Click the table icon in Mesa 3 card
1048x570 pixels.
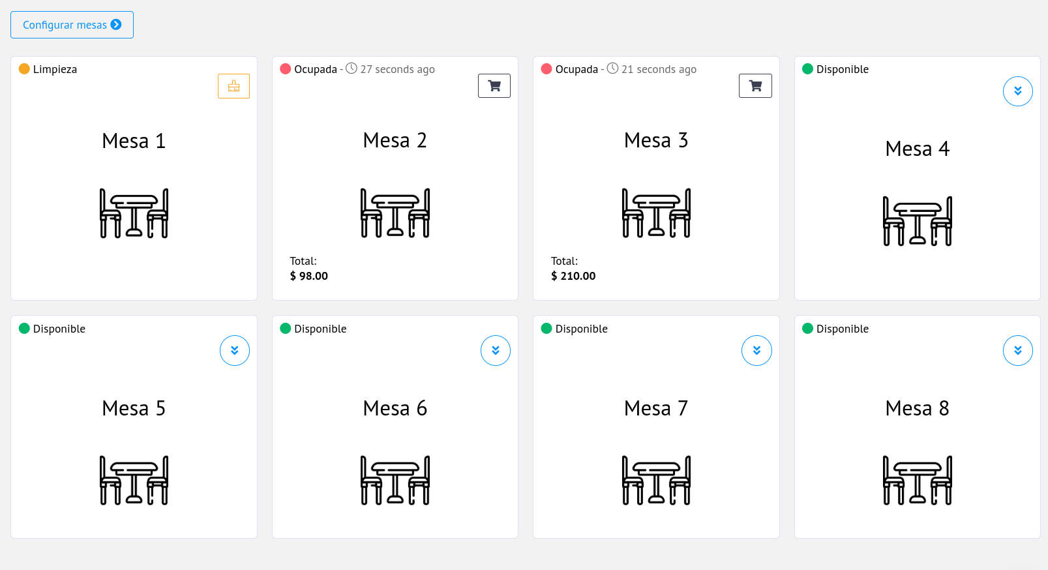pos(656,213)
